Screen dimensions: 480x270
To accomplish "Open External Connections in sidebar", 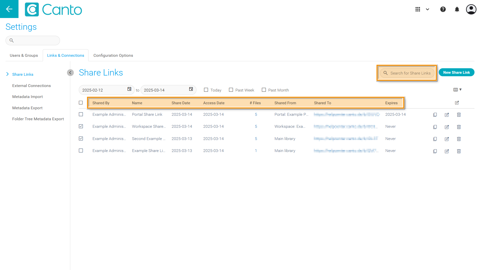I will pos(31,86).
